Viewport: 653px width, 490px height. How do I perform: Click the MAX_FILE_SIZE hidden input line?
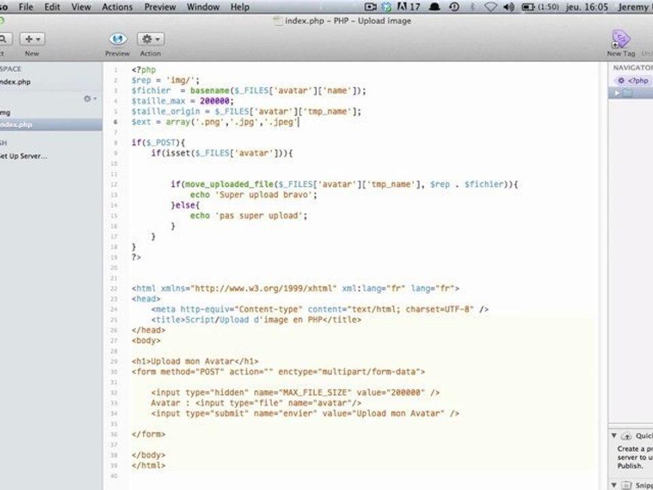coord(295,393)
